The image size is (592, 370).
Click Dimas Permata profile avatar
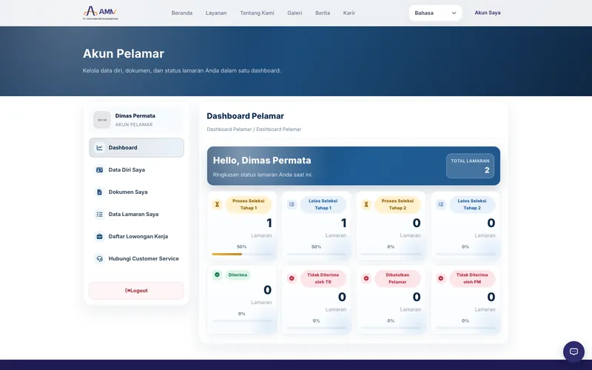click(x=102, y=120)
